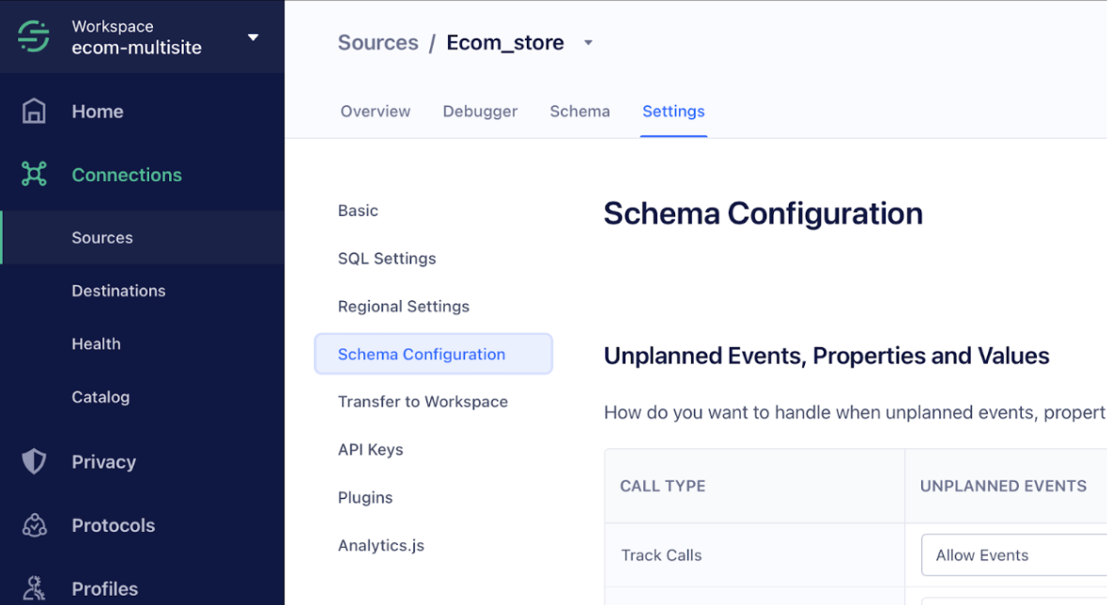Open Analytics.js settings
The width and height of the screenshot is (1111, 605).
click(x=380, y=546)
